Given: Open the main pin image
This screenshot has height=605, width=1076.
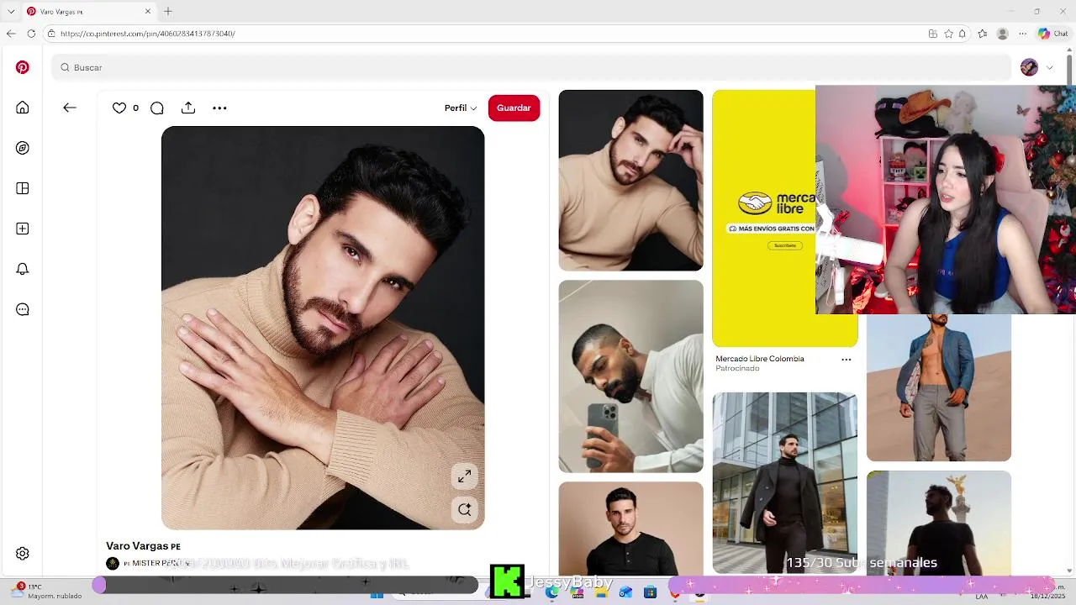Looking at the screenshot, I should pyautogui.click(x=323, y=328).
